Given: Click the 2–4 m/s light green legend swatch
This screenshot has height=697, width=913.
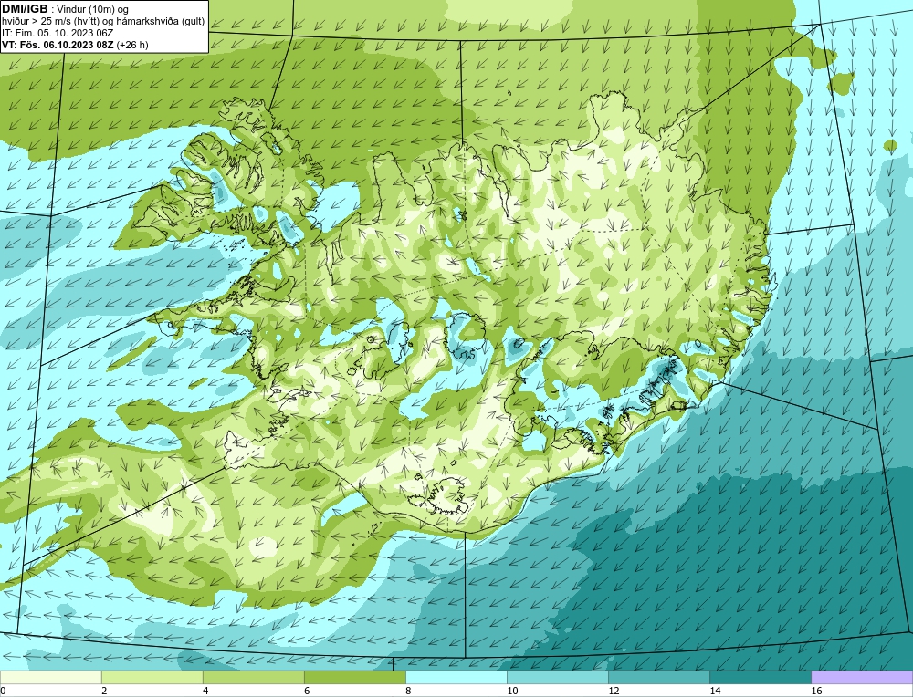Looking at the screenshot, I should (x=152, y=677).
